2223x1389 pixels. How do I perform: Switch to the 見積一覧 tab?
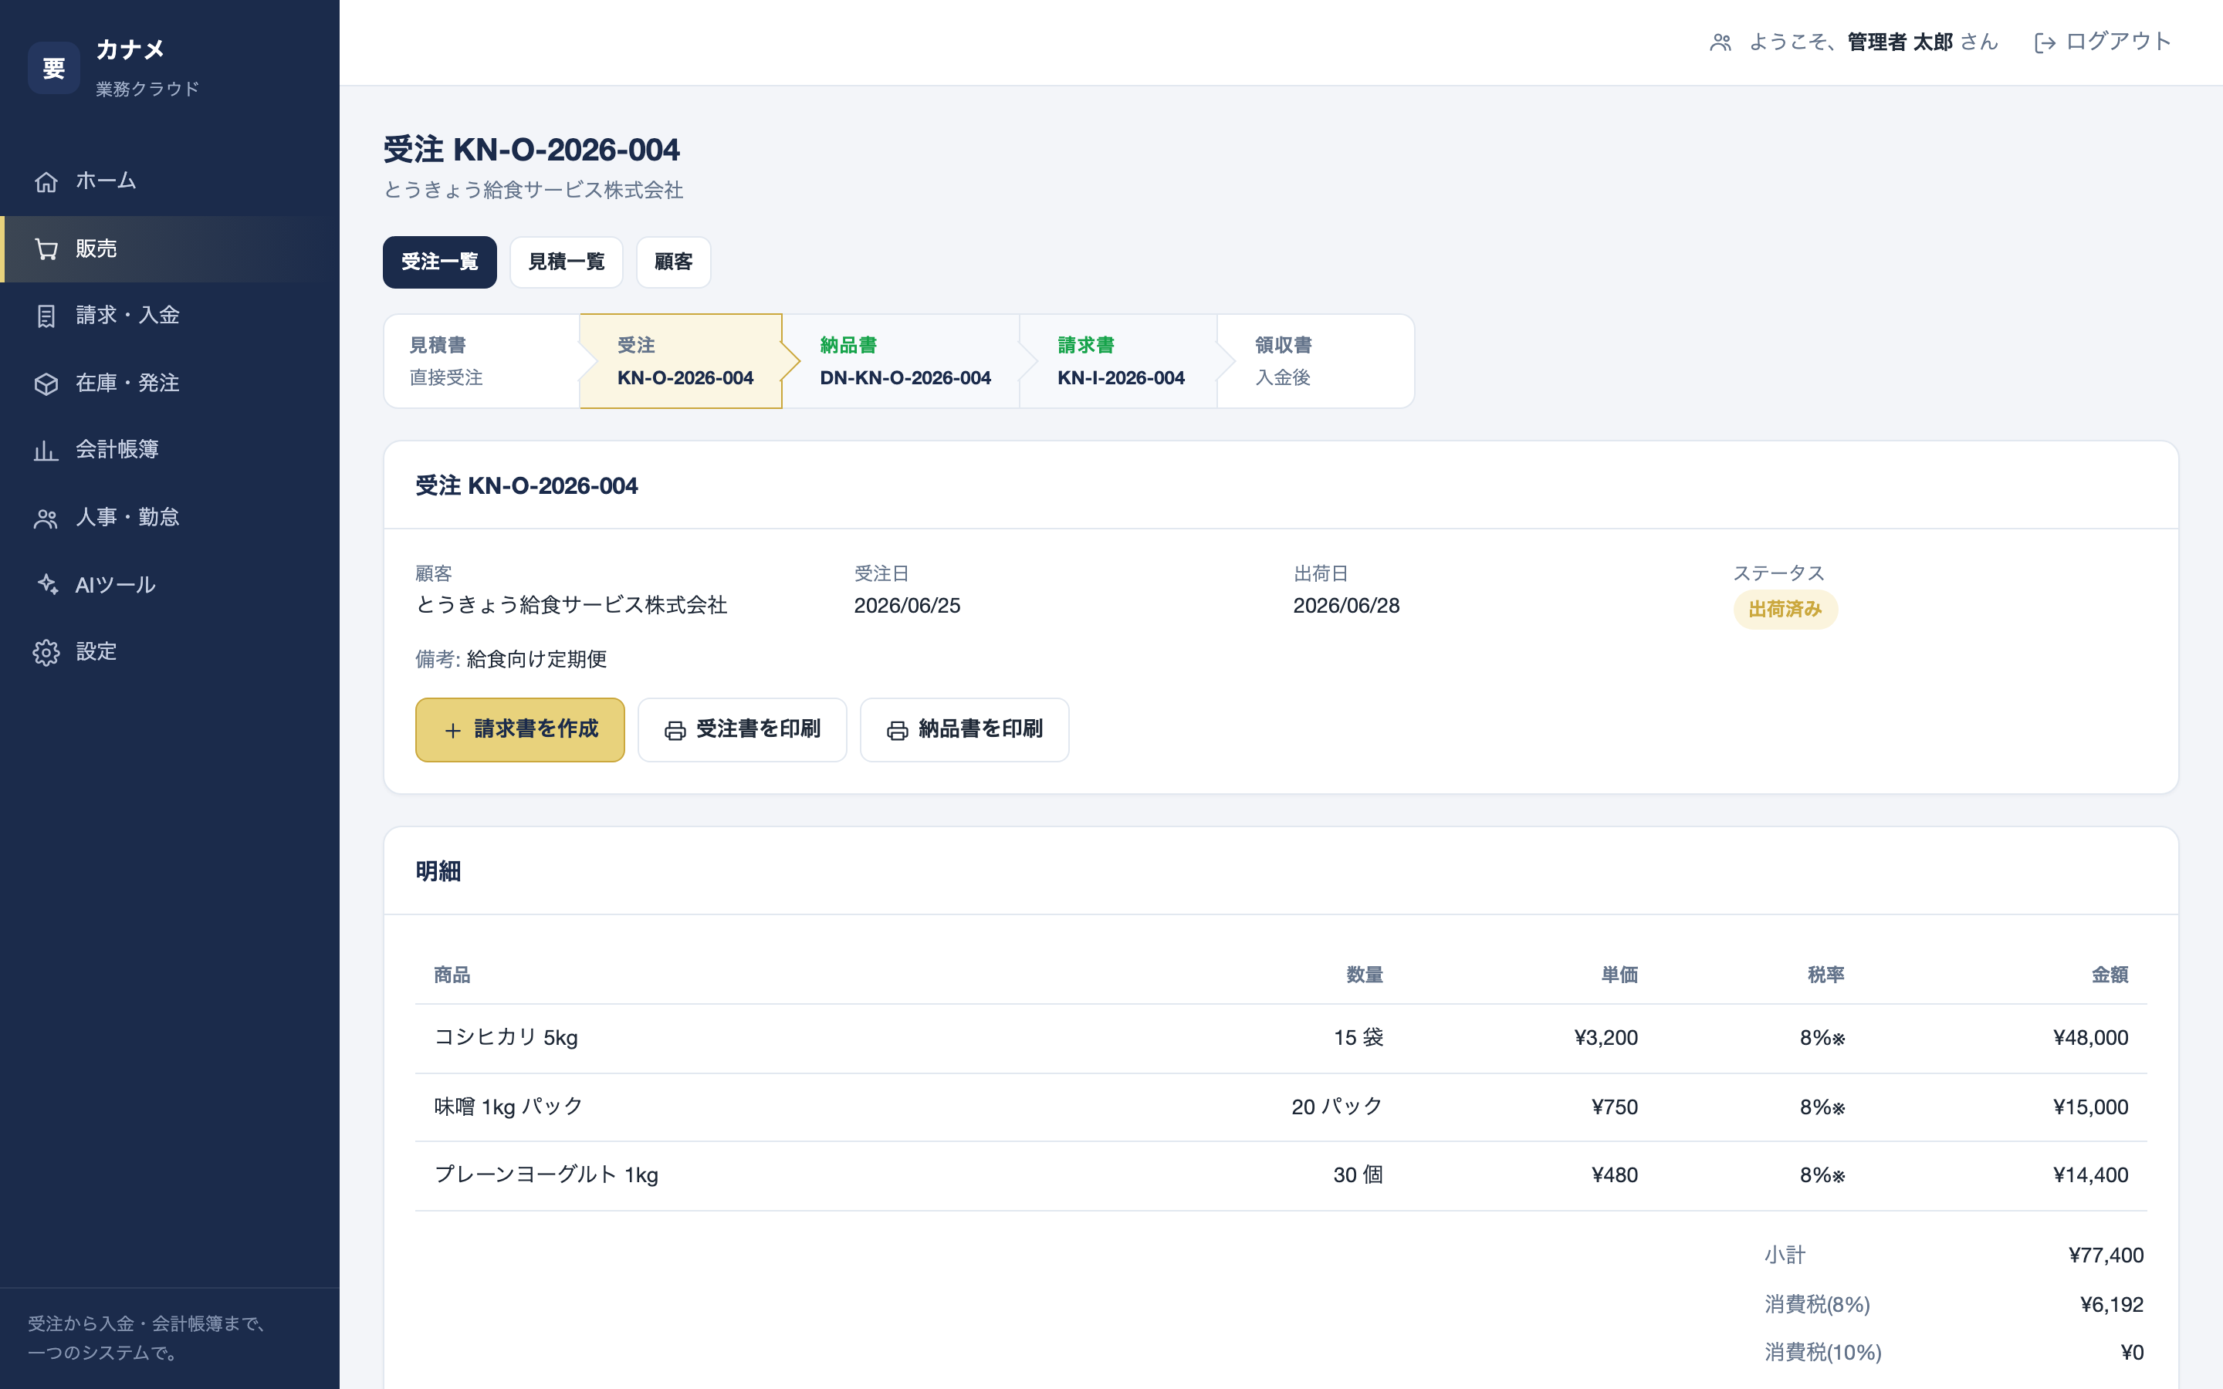click(x=567, y=262)
